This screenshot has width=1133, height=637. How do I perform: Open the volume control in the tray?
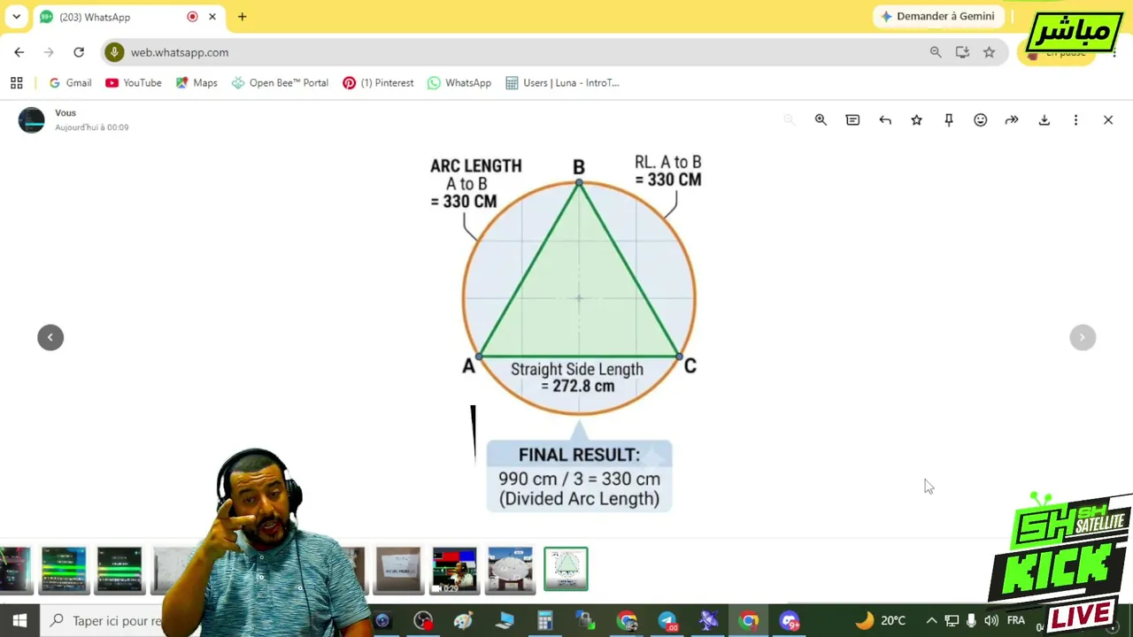click(x=991, y=620)
